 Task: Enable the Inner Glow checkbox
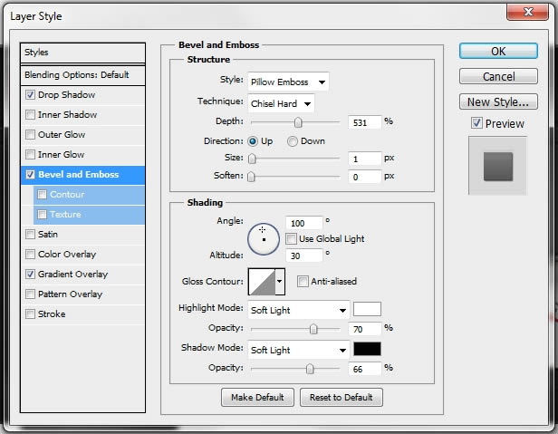pyautogui.click(x=30, y=155)
